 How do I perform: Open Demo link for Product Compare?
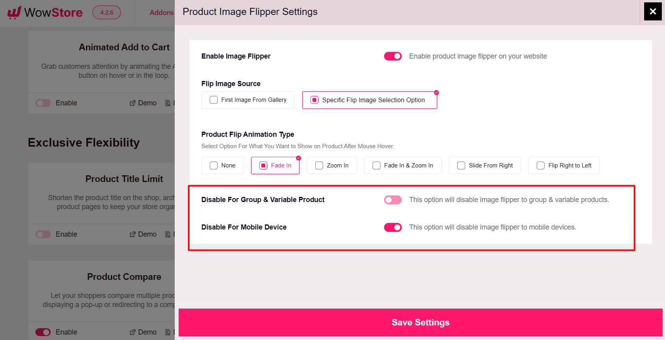point(143,332)
